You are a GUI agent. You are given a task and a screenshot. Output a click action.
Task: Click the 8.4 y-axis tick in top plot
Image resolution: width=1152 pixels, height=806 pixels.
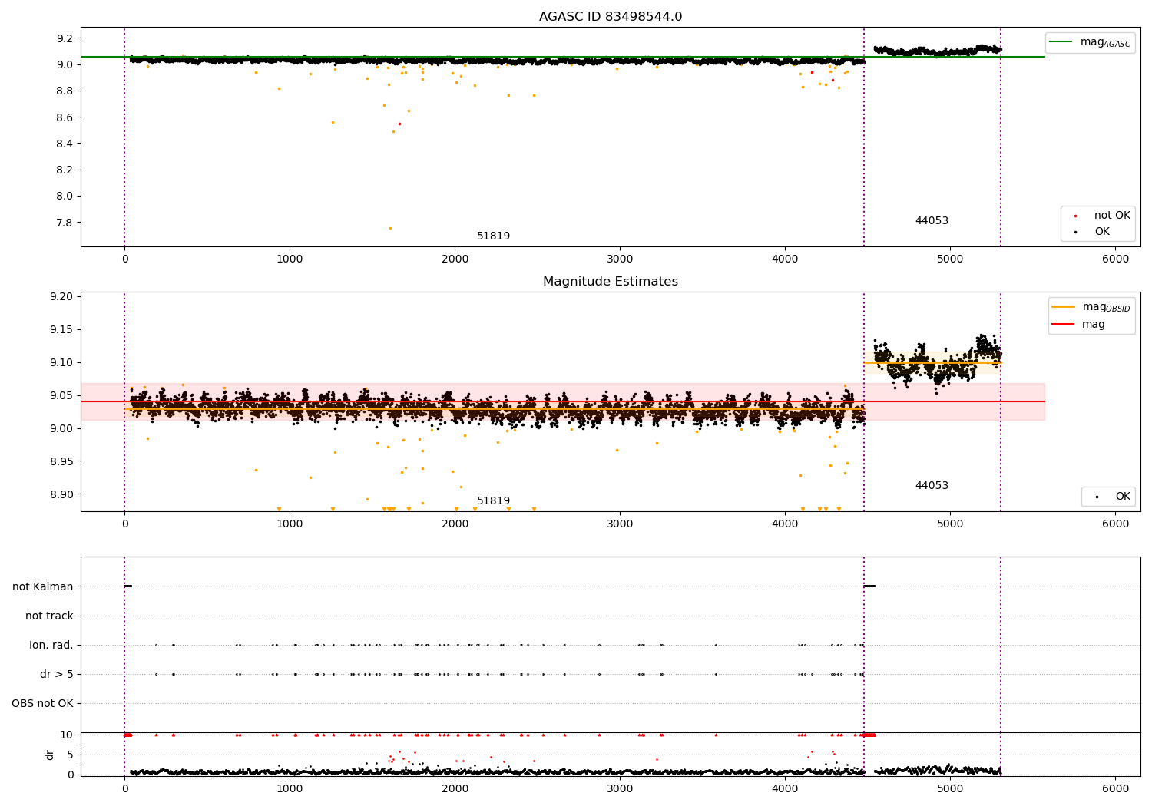(x=65, y=144)
